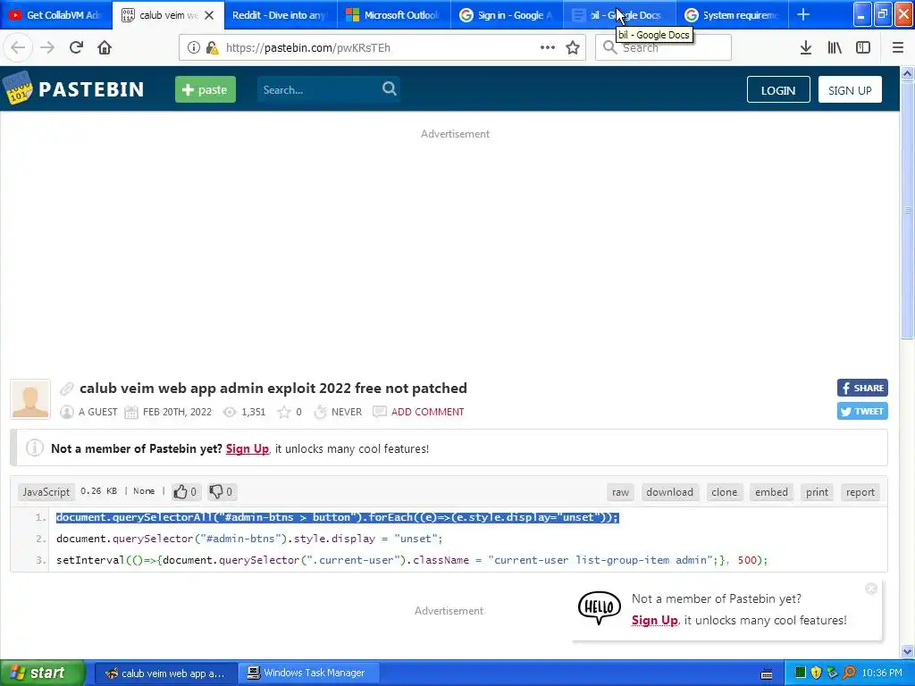Click the scrollbar down arrow
Viewport: 915px width, 686px height.
[x=907, y=651]
